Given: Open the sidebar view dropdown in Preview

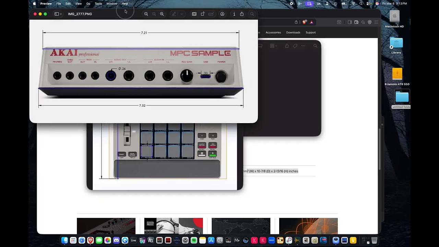Looking at the screenshot, I should (58, 14).
